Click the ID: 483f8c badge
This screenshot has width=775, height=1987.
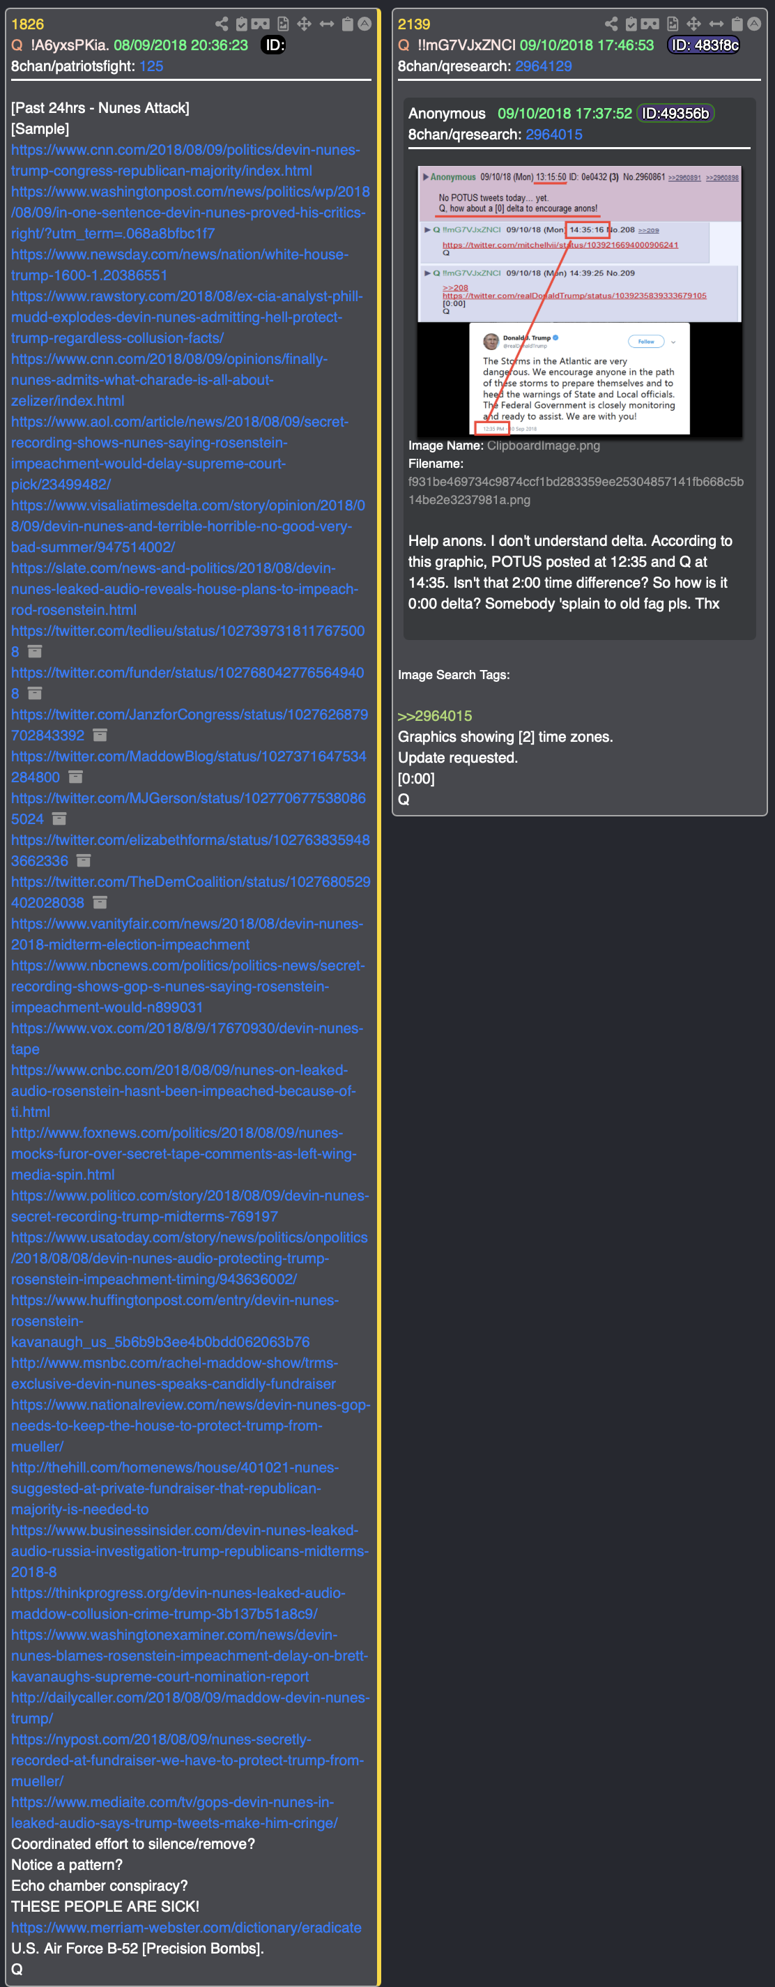(x=705, y=45)
